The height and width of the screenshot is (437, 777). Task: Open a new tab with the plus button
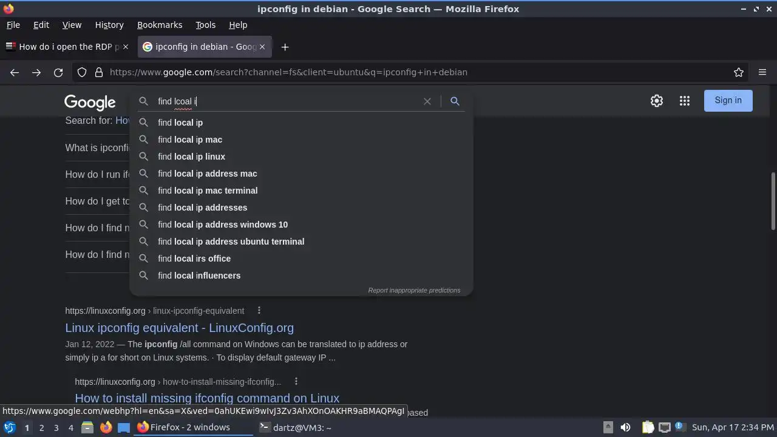(285, 47)
